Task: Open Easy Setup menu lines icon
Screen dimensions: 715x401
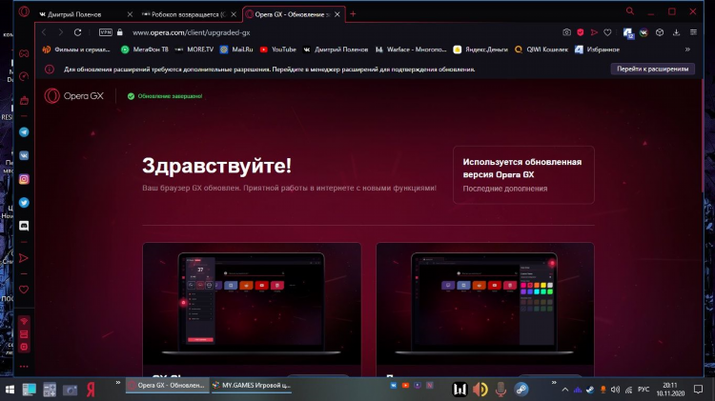Action: [693, 32]
